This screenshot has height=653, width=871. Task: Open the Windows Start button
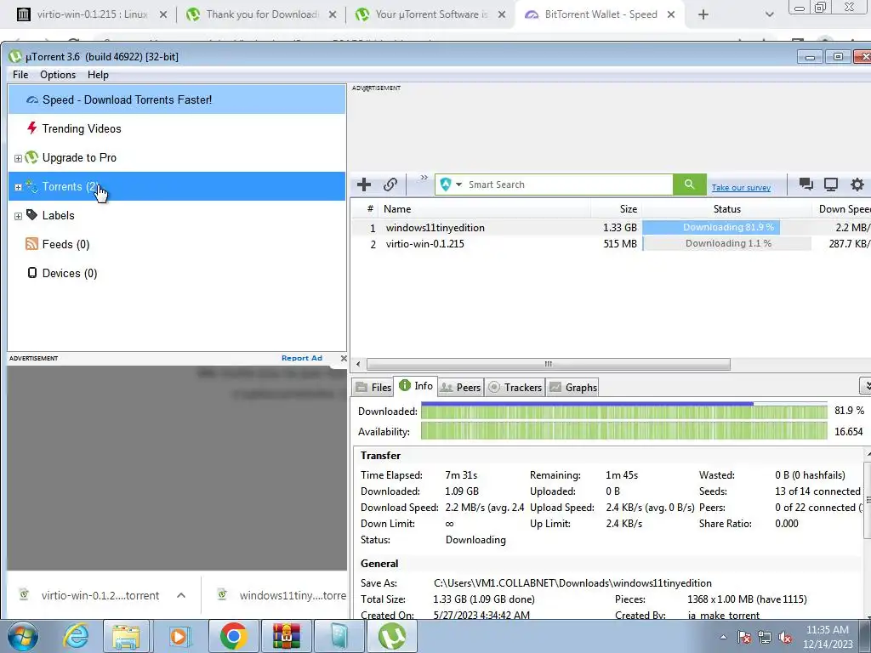tap(23, 636)
